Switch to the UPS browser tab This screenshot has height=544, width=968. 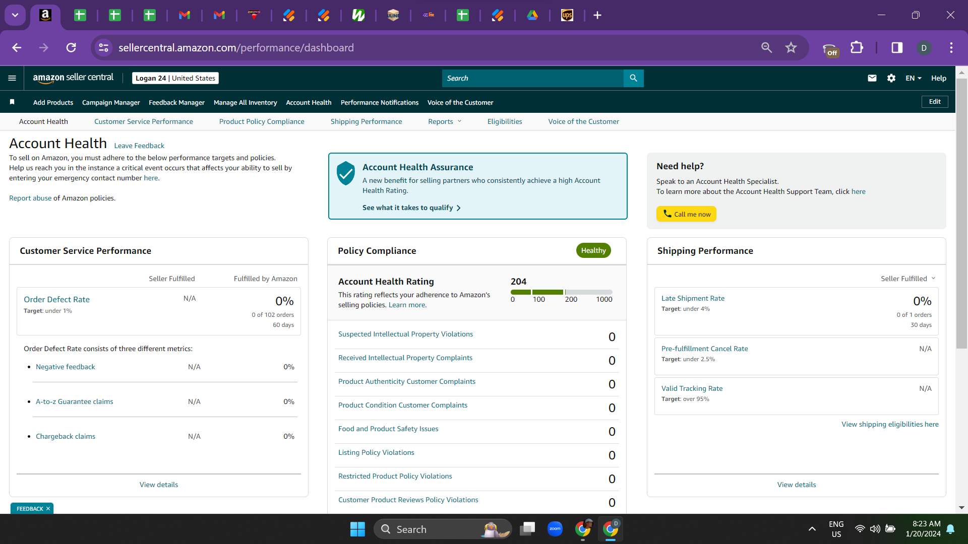pyautogui.click(x=567, y=15)
